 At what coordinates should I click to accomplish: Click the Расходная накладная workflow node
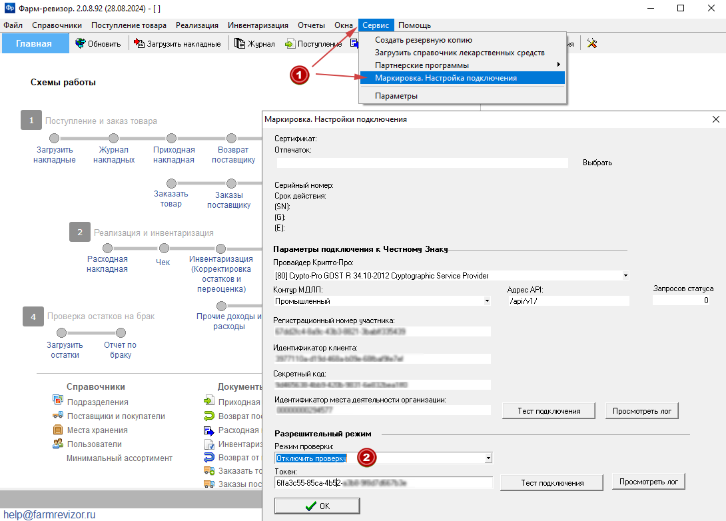click(107, 249)
